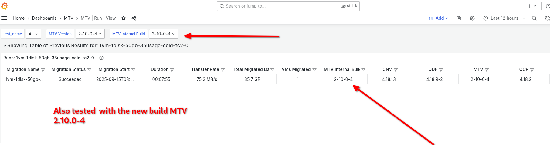Click the Add button in toolbar

tap(438, 18)
